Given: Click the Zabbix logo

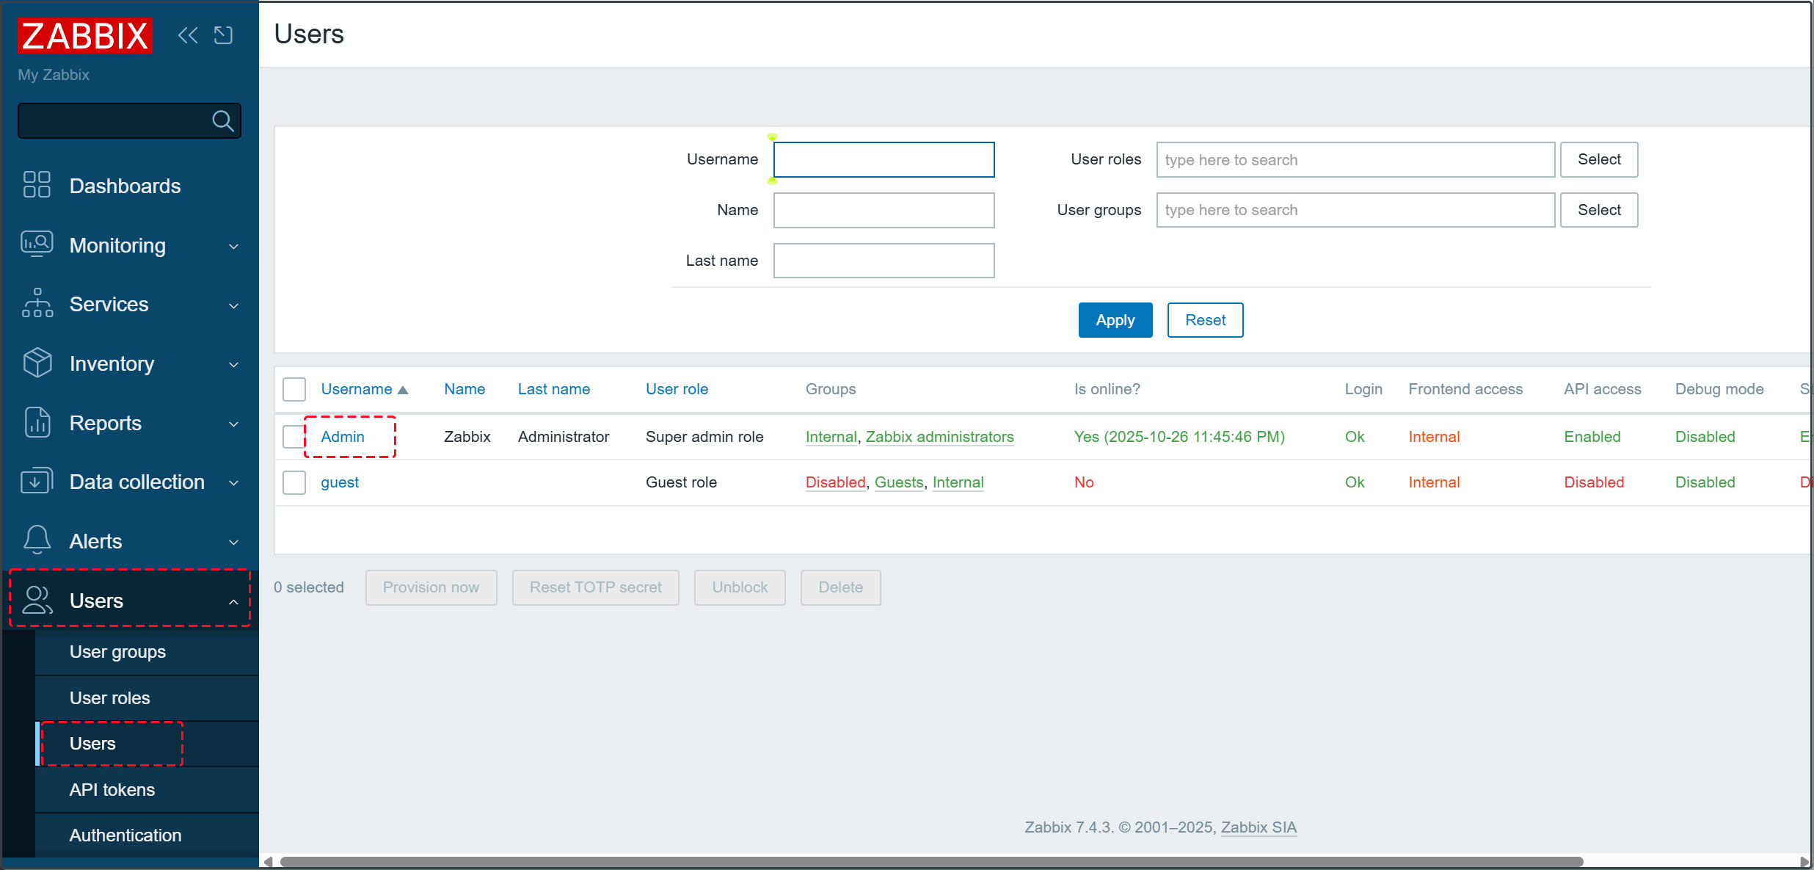Looking at the screenshot, I should coord(84,35).
